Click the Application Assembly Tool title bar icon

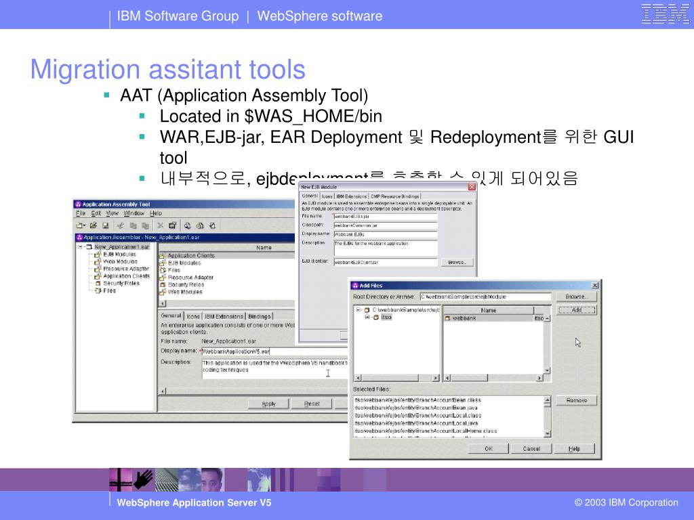point(78,204)
